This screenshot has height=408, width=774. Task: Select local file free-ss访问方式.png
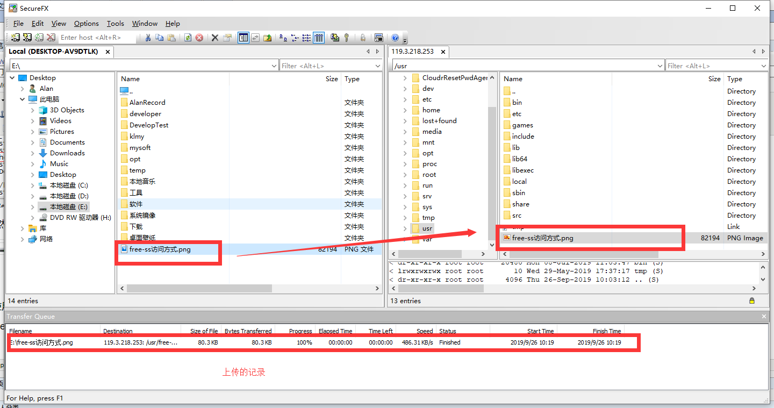160,249
